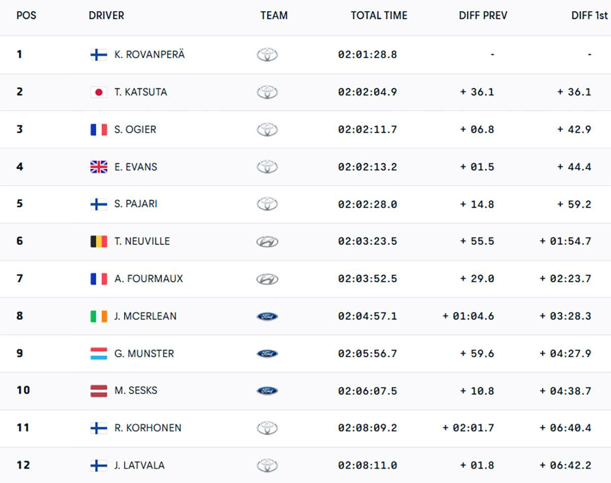The image size is (611, 483).
Task: Click the Luxembourg flag beside G. Munster
Action: (99, 354)
